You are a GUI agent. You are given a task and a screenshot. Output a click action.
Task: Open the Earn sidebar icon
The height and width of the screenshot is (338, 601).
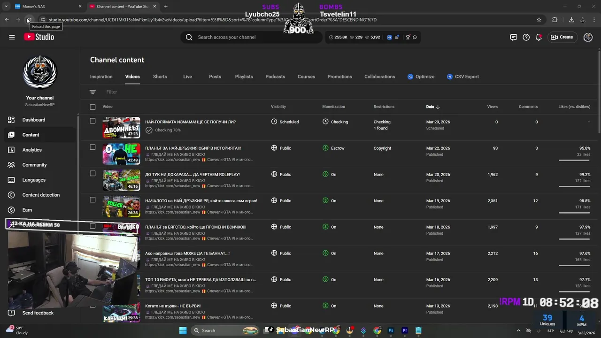(11, 210)
